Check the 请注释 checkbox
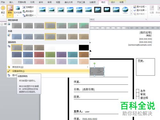Screen dimensions: 160x120 point(138,98)
